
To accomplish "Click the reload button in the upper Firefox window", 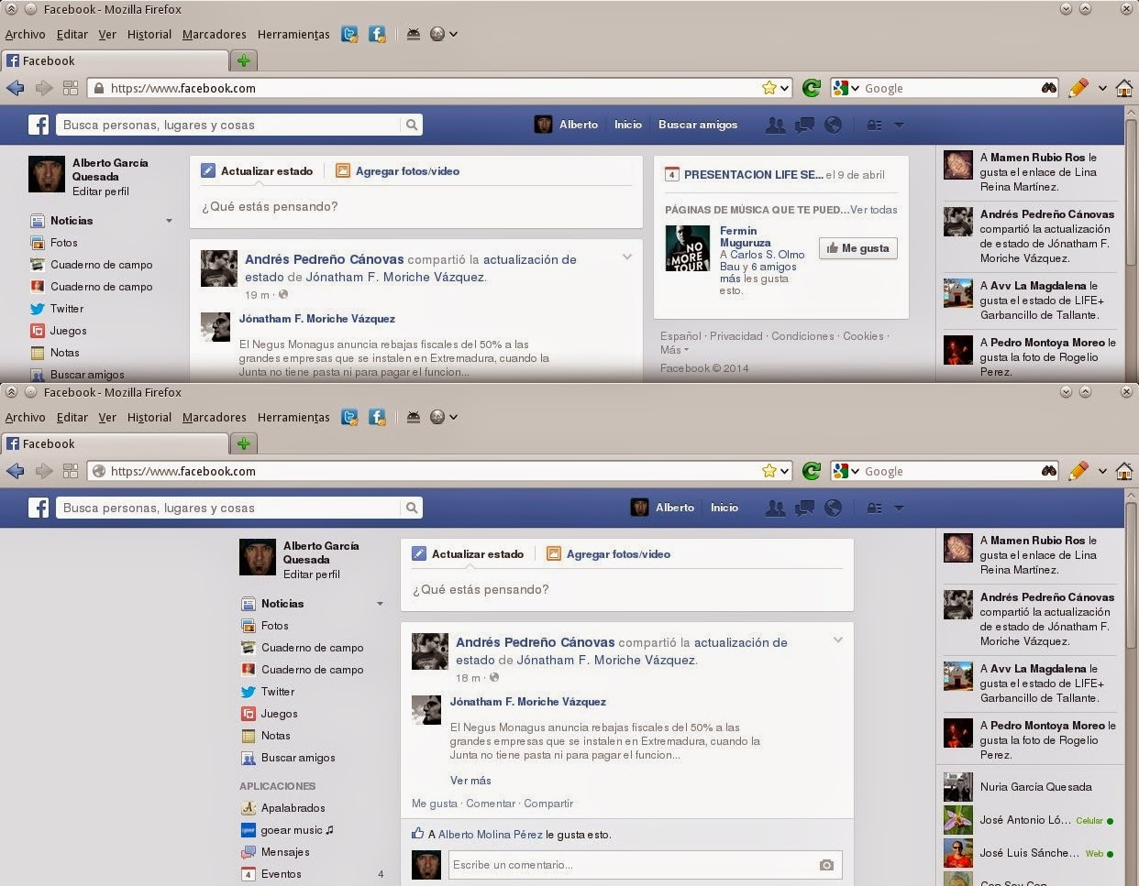I will (811, 88).
